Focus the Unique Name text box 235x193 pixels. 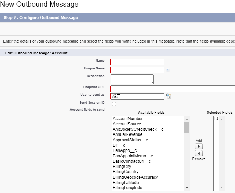[138, 70]
